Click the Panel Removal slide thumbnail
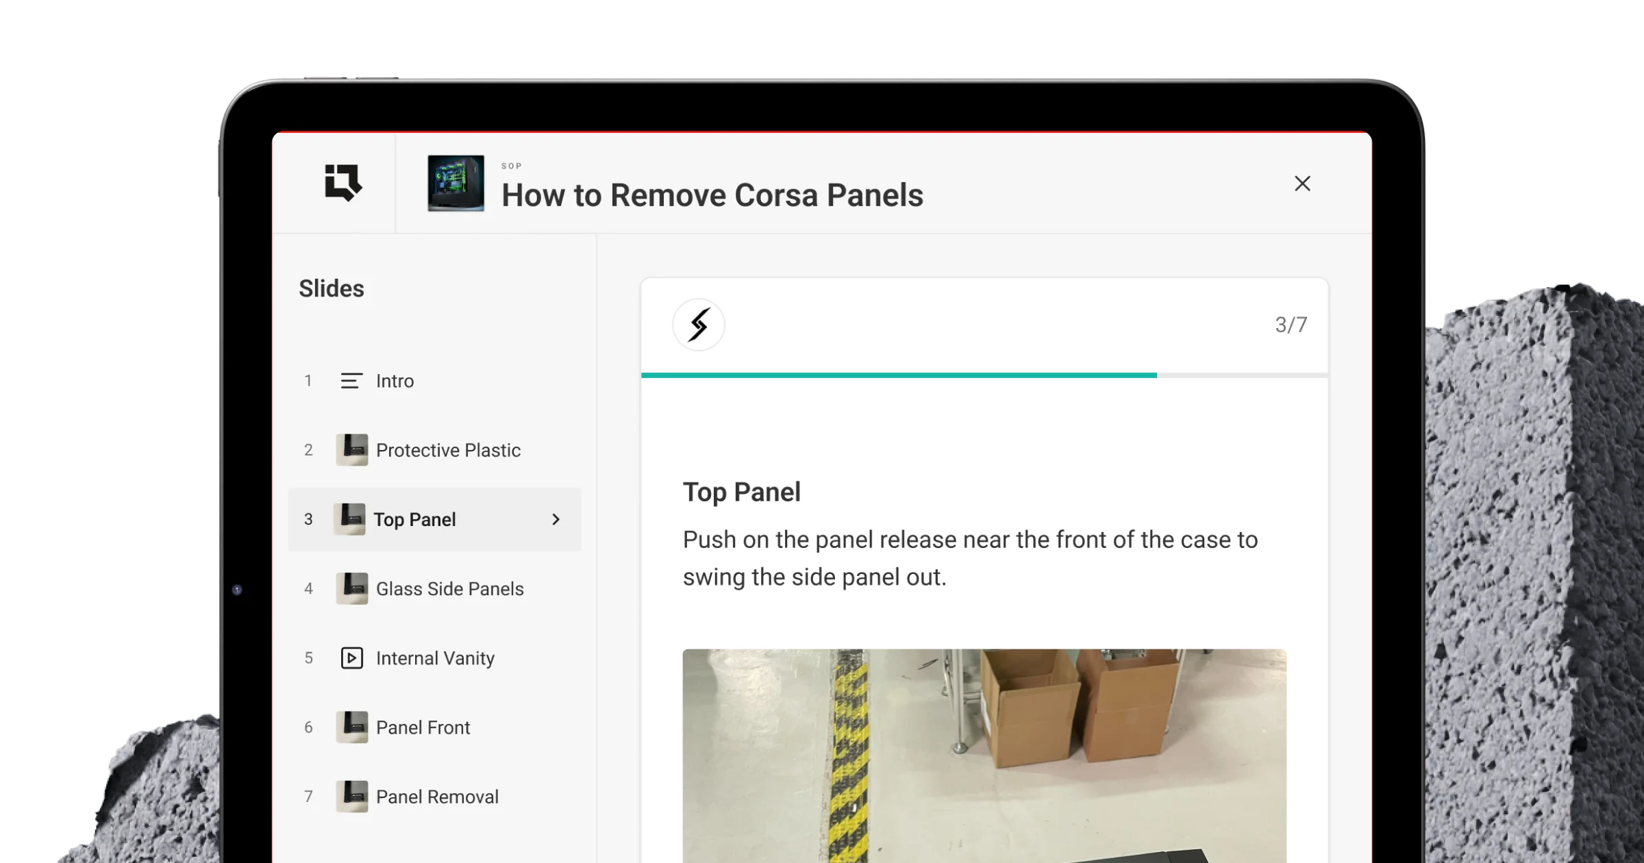This screenshot has width=1644, height=863. click(x=352, y=797)
